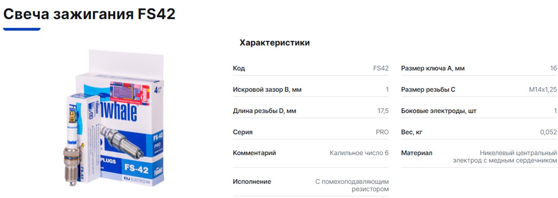Click the "Калильное число 6" comment text

point(359,153)
